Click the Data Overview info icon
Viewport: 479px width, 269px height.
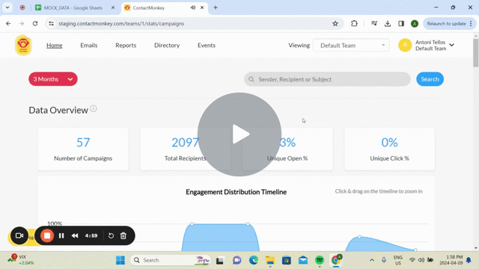94,108
